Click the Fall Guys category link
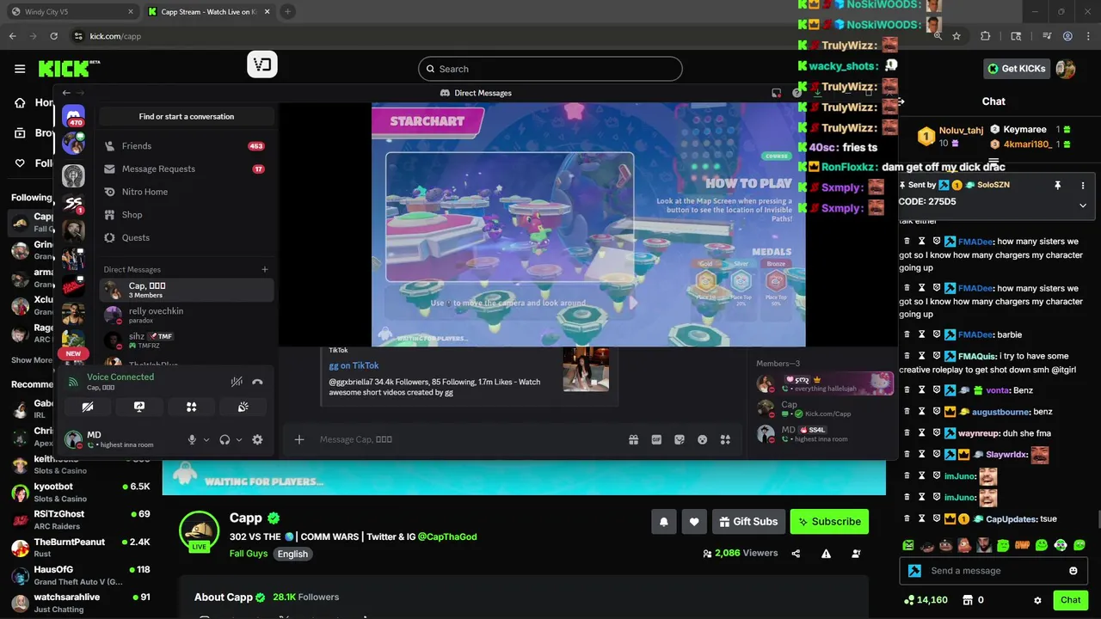The width and height of the screenshot is (1101, 619). (x=249, y=554)
